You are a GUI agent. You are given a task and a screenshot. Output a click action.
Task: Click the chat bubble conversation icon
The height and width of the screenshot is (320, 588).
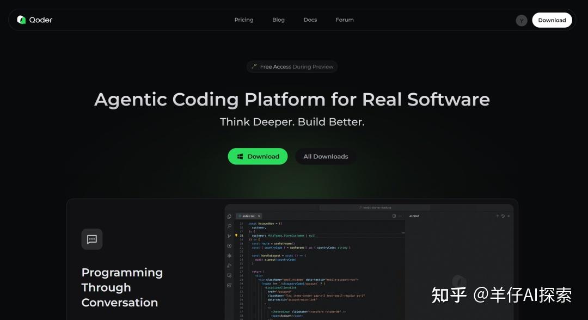92,239
